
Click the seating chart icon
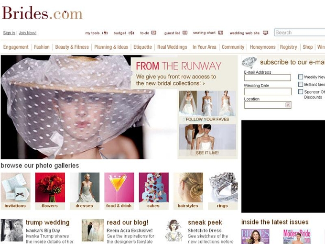click(220, 33)
